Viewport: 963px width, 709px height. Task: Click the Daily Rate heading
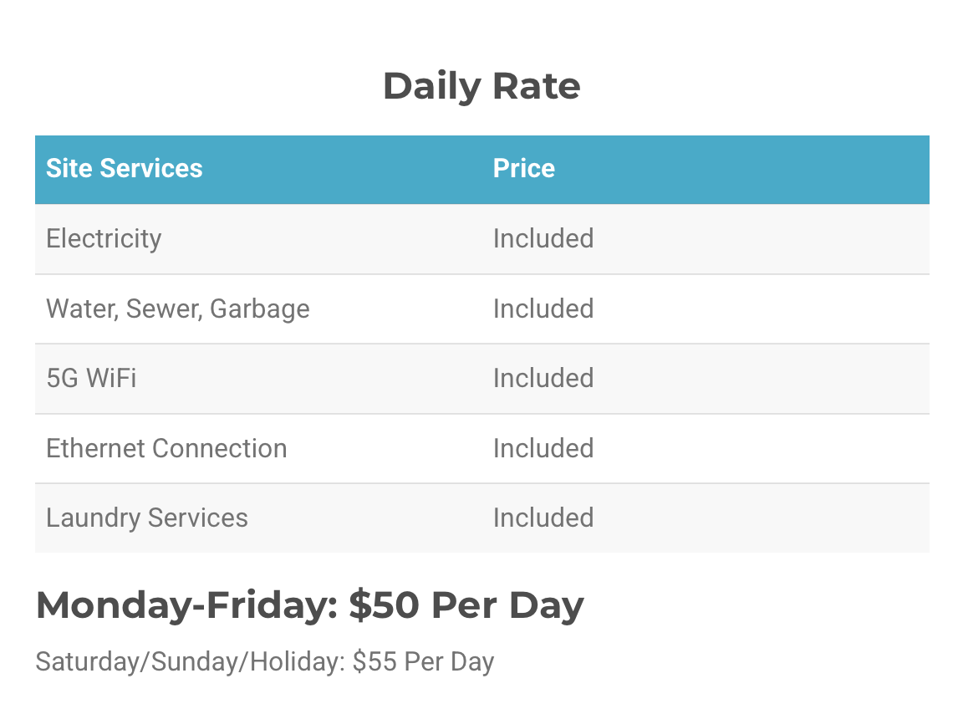coord(481,86)
